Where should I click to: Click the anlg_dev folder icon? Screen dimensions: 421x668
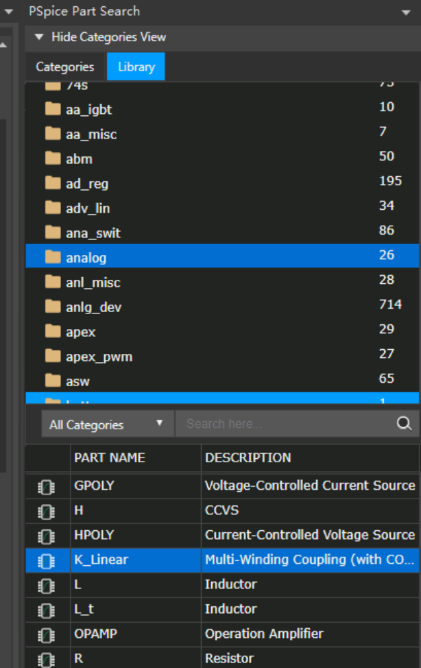tap(53, 307)
